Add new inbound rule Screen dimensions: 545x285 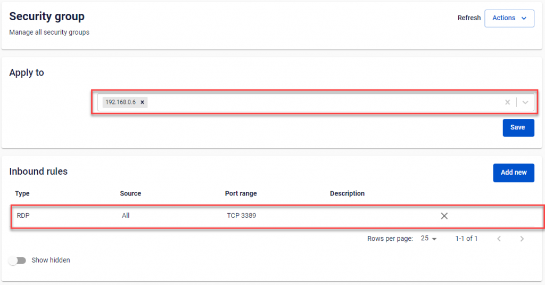(x=514, y=173)
